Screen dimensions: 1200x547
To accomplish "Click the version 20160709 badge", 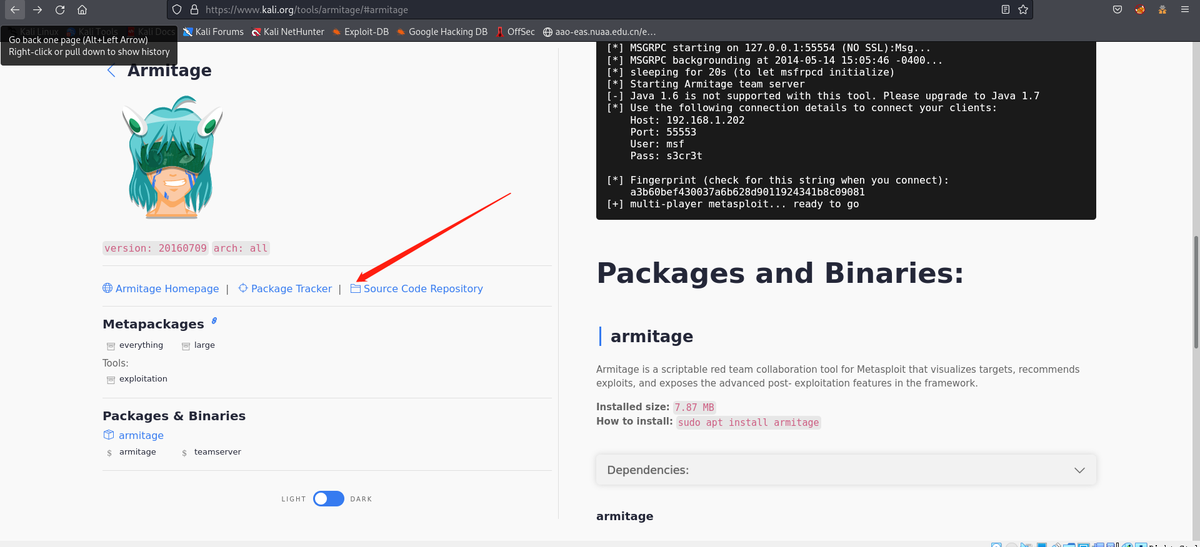I will [155, 249].
